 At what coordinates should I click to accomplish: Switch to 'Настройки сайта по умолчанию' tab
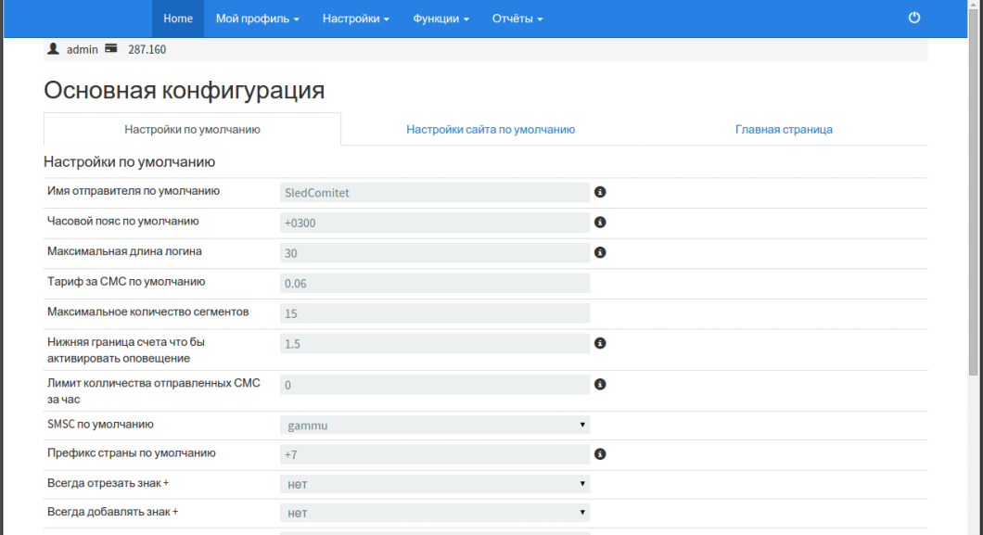pos(491,129)
